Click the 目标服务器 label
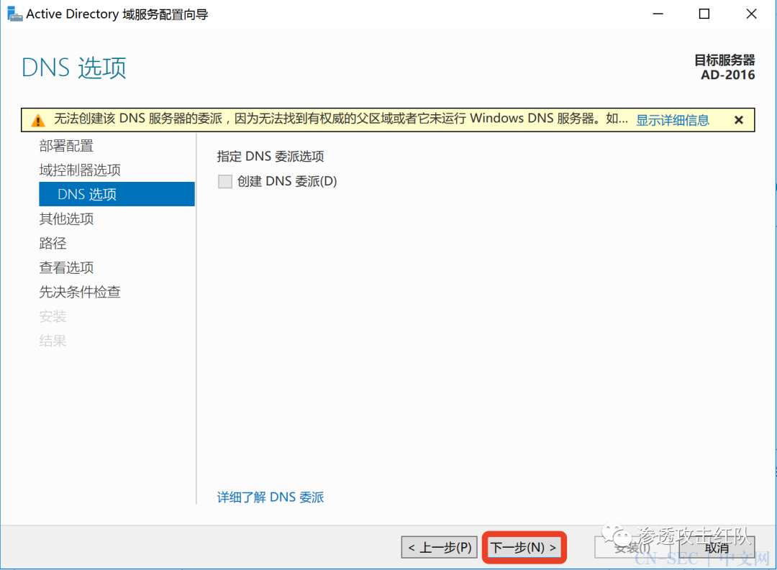The width and height of the screenshot is (777, 570). (x=724, y=60)
